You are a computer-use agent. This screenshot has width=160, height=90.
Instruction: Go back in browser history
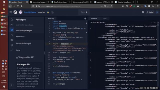pos(10,6)
